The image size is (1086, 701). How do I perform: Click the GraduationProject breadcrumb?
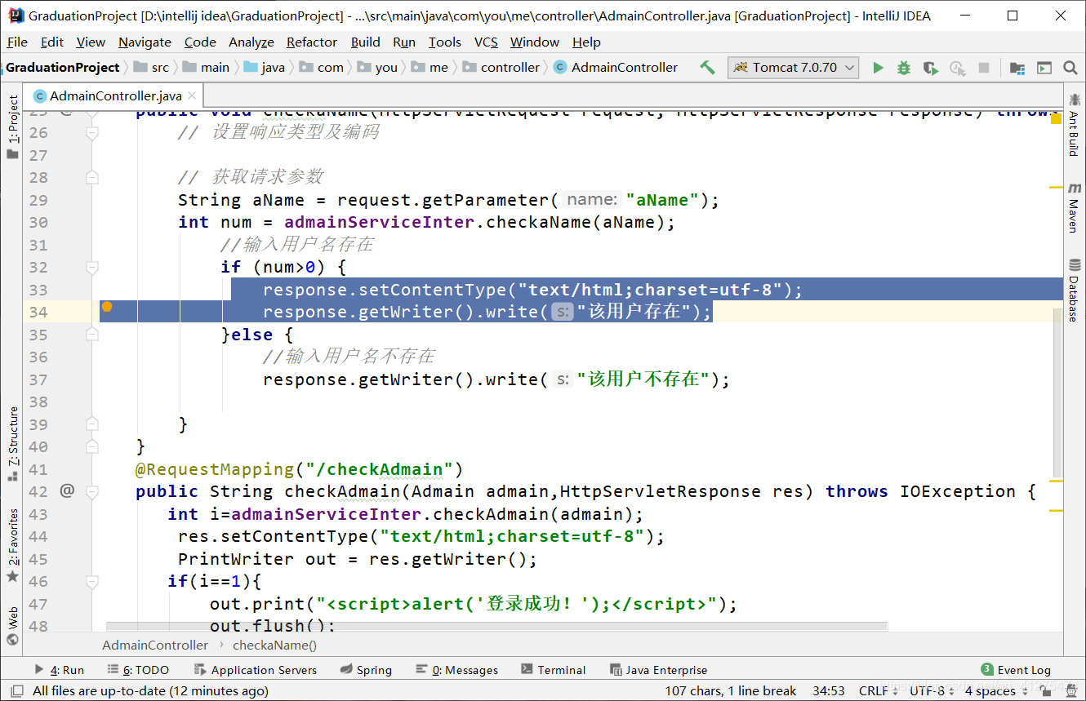[63, 68]
